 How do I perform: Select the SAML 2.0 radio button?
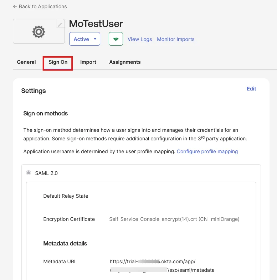(29, 173)
